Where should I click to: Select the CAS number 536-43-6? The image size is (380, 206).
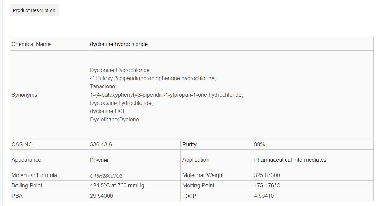(x=101, y=144)
